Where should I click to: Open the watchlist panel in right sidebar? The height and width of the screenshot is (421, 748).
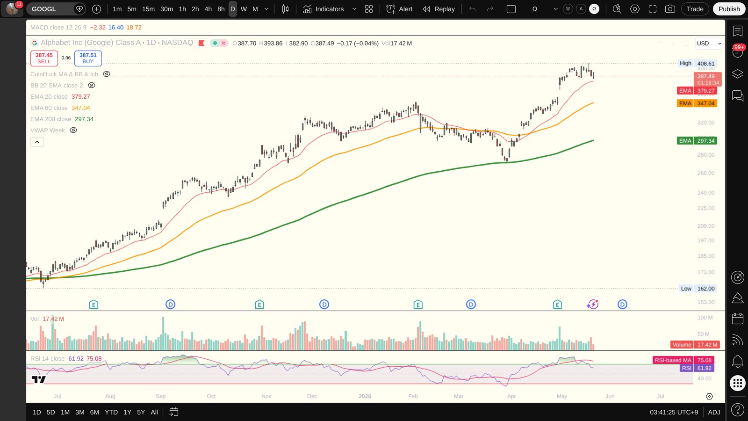(x=737, y=31)
